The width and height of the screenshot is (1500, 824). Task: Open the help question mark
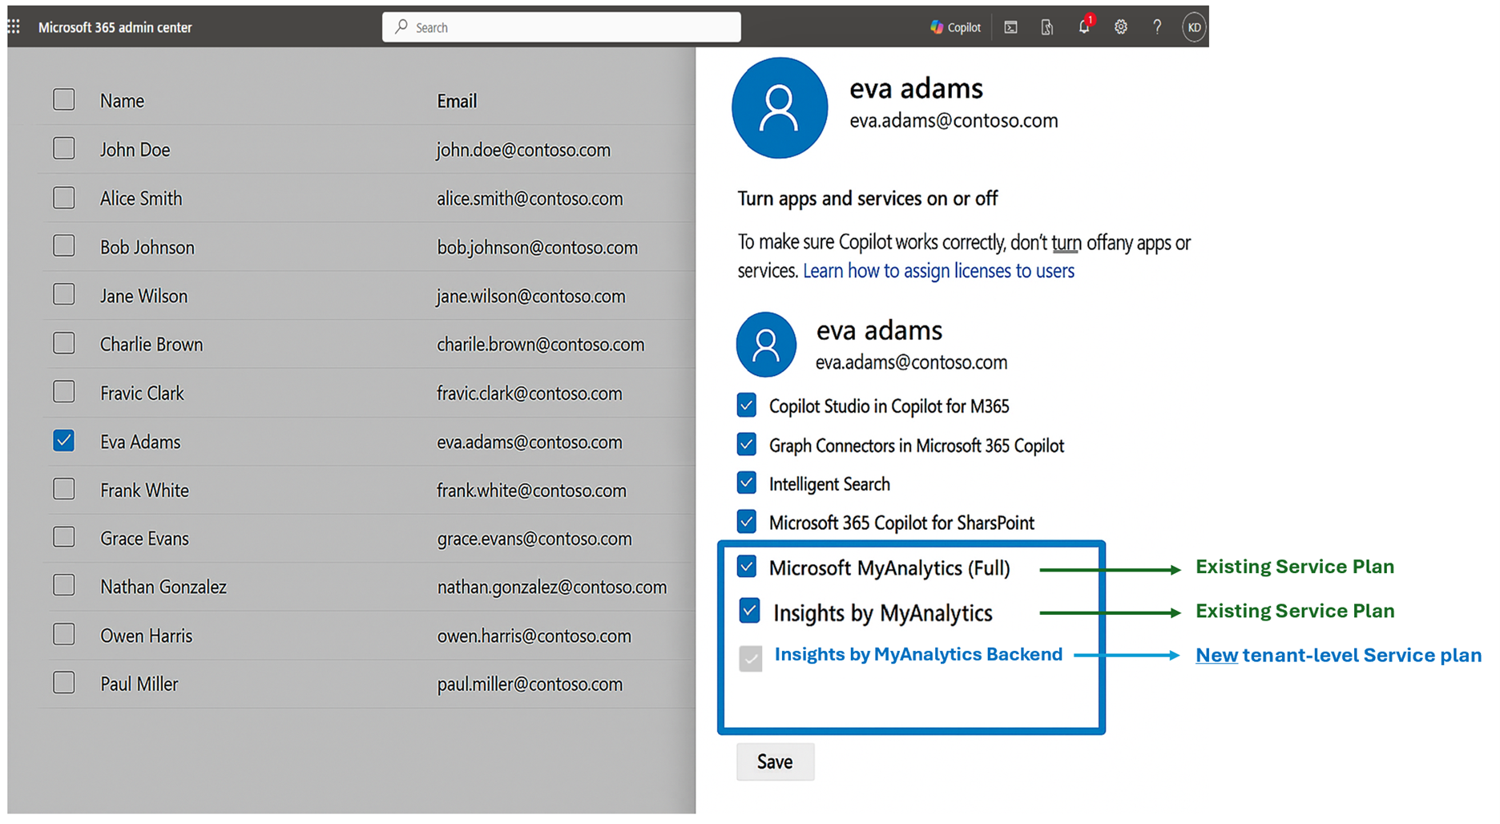point(1157,27)
